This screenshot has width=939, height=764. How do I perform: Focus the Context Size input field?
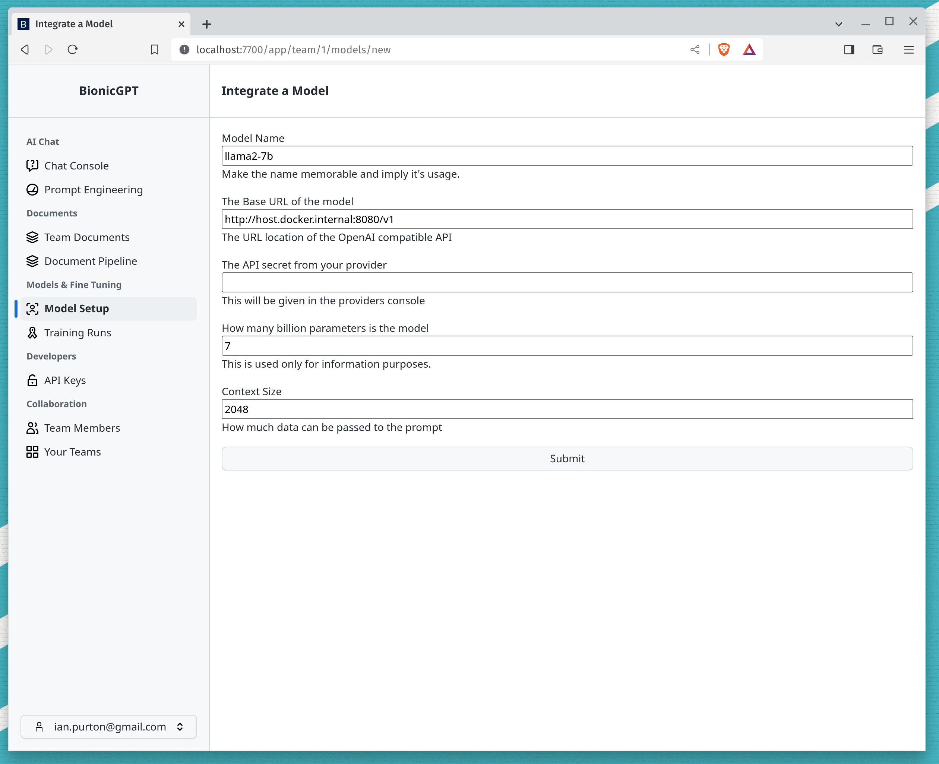567,409
